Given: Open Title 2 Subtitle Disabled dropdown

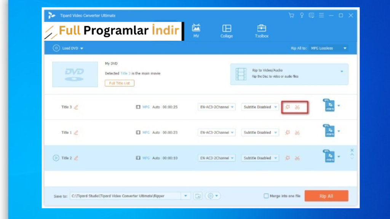Looking at the screenshot, I should [x=260, y=158].
